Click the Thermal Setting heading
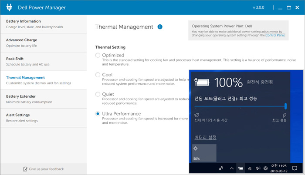Screen dimensions: 305x175 click(110, 47)
